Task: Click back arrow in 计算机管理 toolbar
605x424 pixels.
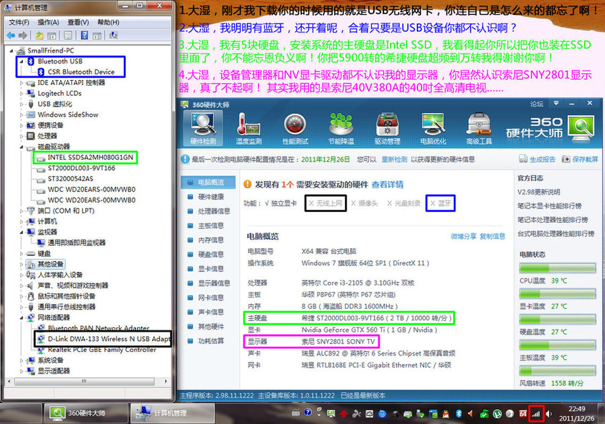Action: tap(11, 36)
